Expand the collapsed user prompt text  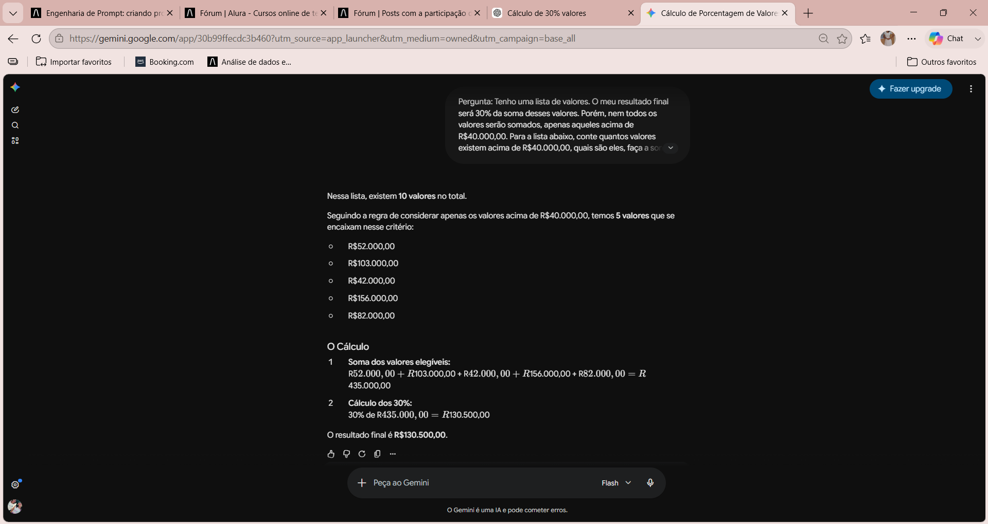[671, 148]
